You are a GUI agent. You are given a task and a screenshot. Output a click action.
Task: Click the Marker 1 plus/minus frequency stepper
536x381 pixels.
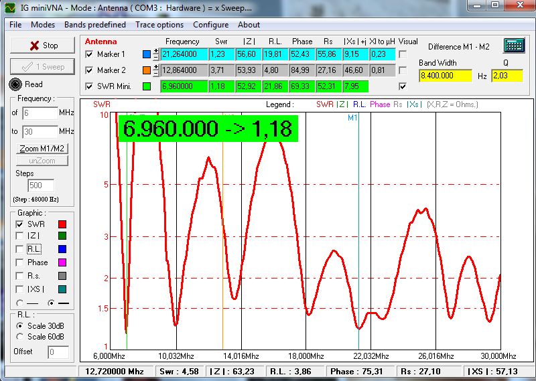(156, 54)
